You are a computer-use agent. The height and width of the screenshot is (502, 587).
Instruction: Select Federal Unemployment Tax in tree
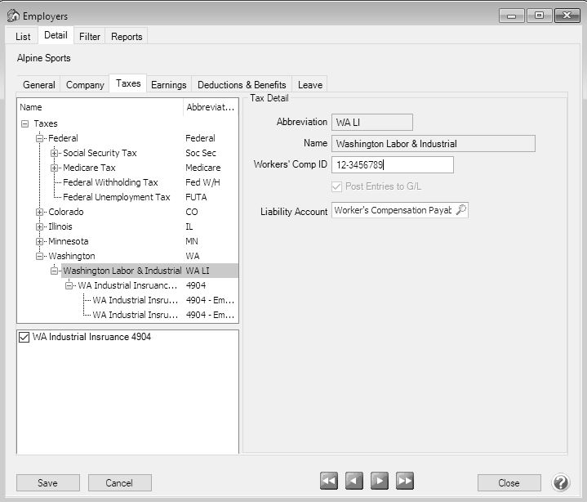tap(116, 197)
